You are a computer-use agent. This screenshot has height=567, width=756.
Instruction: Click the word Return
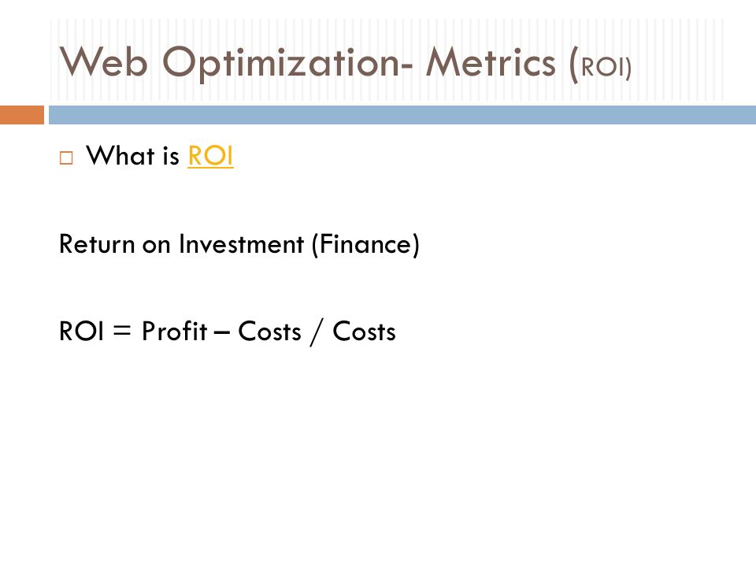pos(96,244)
